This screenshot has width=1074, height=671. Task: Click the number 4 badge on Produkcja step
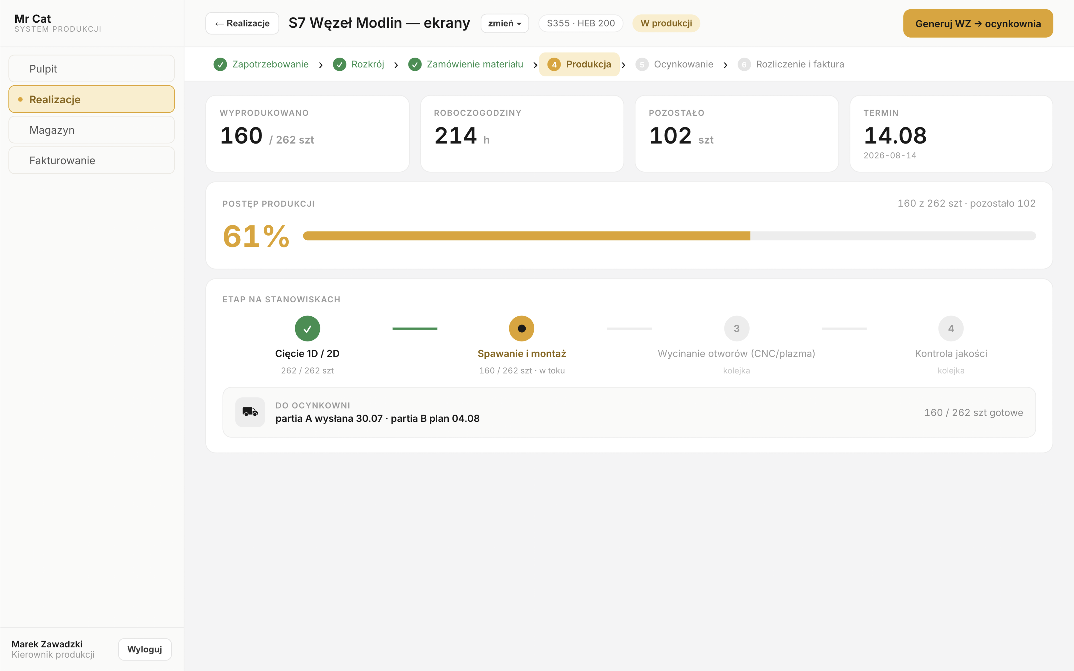click(x=554, y=65)
